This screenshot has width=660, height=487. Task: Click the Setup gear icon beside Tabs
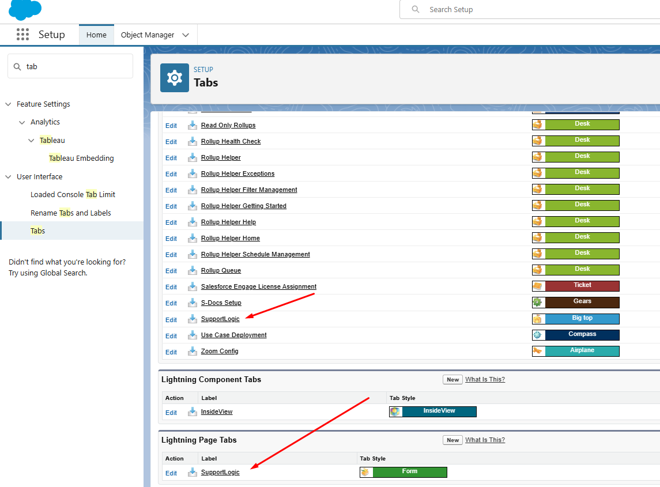click(174, 78)
